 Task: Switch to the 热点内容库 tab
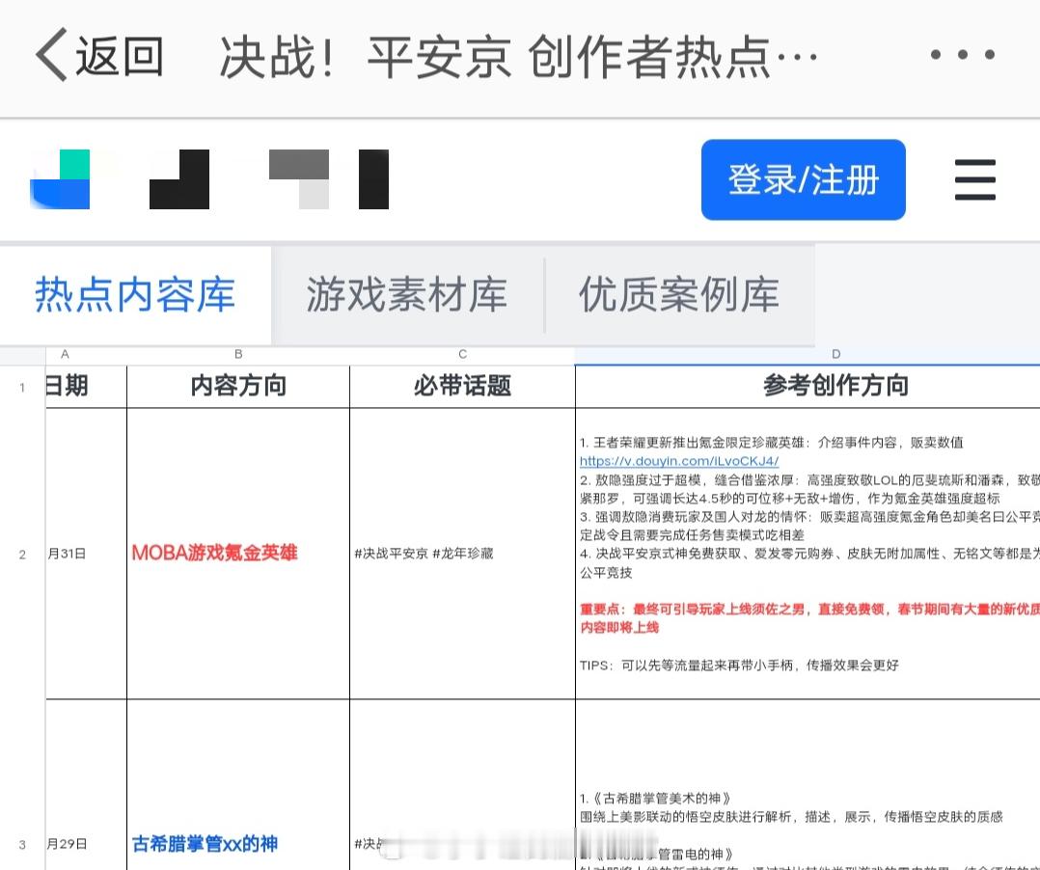pos(135,295)
